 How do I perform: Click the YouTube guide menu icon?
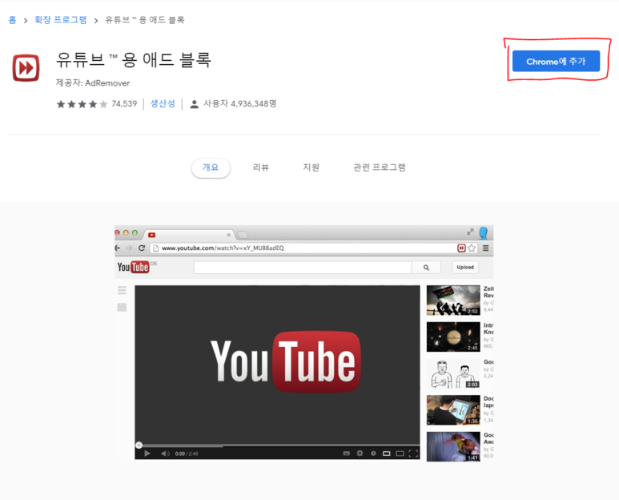tap(122, 291)
